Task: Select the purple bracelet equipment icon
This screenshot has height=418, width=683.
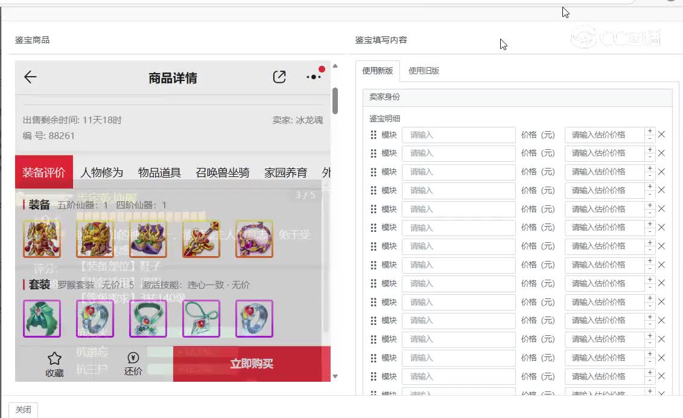Action: click(x=255, y=239)
